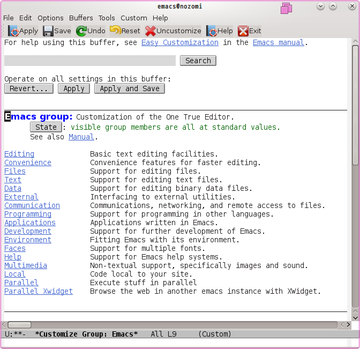Open the Local group link
This screenshot has height=349, width=360.
(x=15, y=274)
